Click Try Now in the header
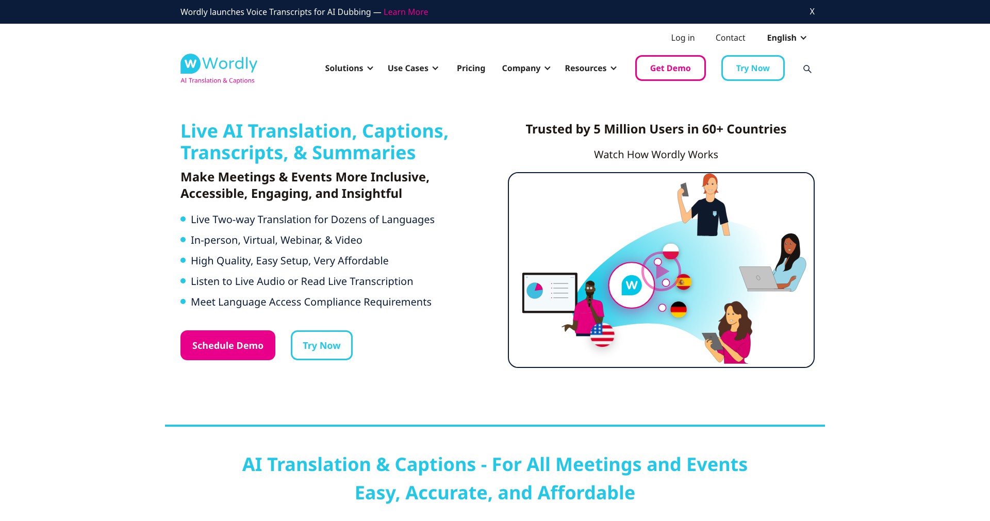Screen dimensions: 990x521 (x=753, y=68)
